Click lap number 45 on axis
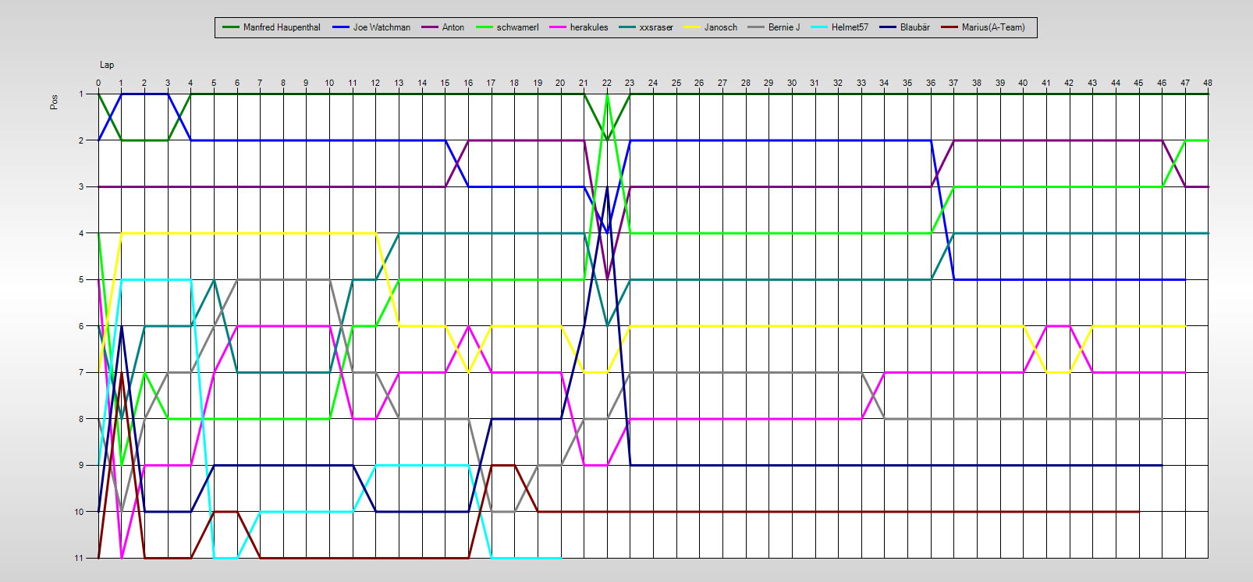This screenshot has height=582, width=1253. point(1138,83)
